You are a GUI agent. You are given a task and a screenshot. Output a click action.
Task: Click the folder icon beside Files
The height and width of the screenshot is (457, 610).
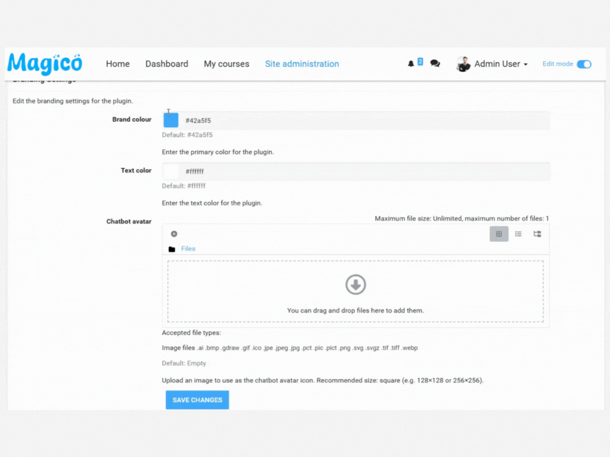coord(172,249)
